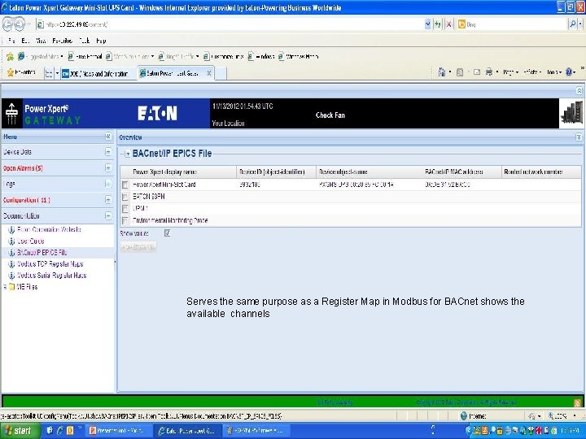Open the address bar history dropdown
Viewport: 586px width, 439px height.
coord(427,24)
